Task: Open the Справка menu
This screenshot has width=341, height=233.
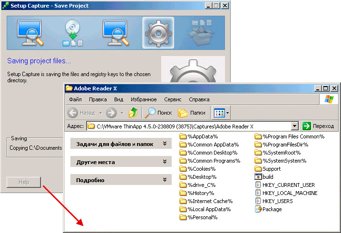Action: tap(199, 99)
